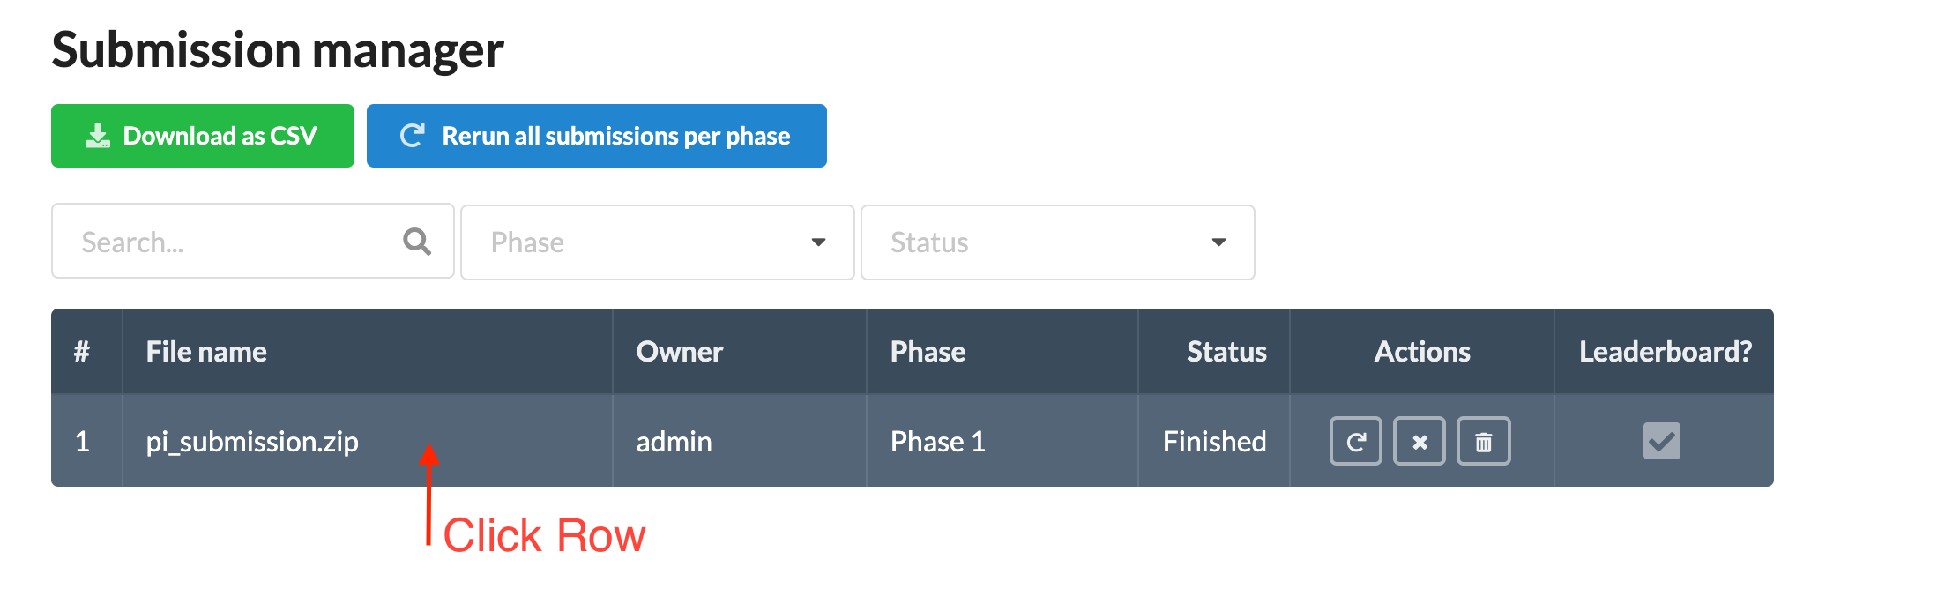Click the Owner column header
The width and height of the screenshot is (1945, 589).
point(680,351)
